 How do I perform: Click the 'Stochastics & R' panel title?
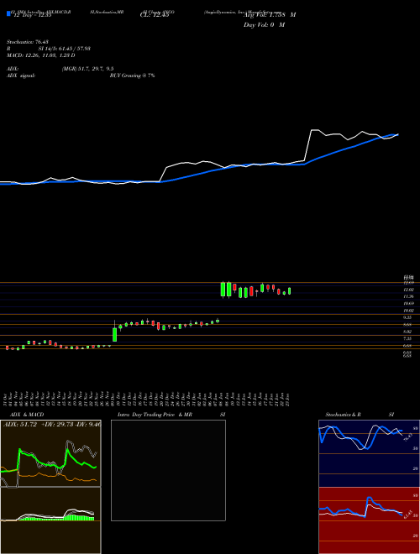click(344, 415)
